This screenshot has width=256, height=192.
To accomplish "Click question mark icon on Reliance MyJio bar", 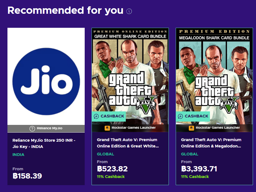I will 32,128.
